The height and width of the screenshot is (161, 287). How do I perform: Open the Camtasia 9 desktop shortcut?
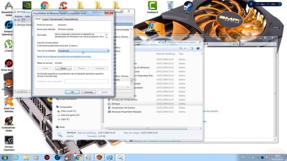(x=152, y=7)
